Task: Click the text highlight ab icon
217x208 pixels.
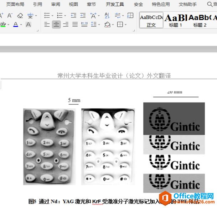Action: [3, 25]
